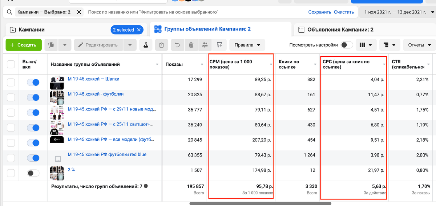Disable the с 29/11 новые мод ad set

point(33,113)
